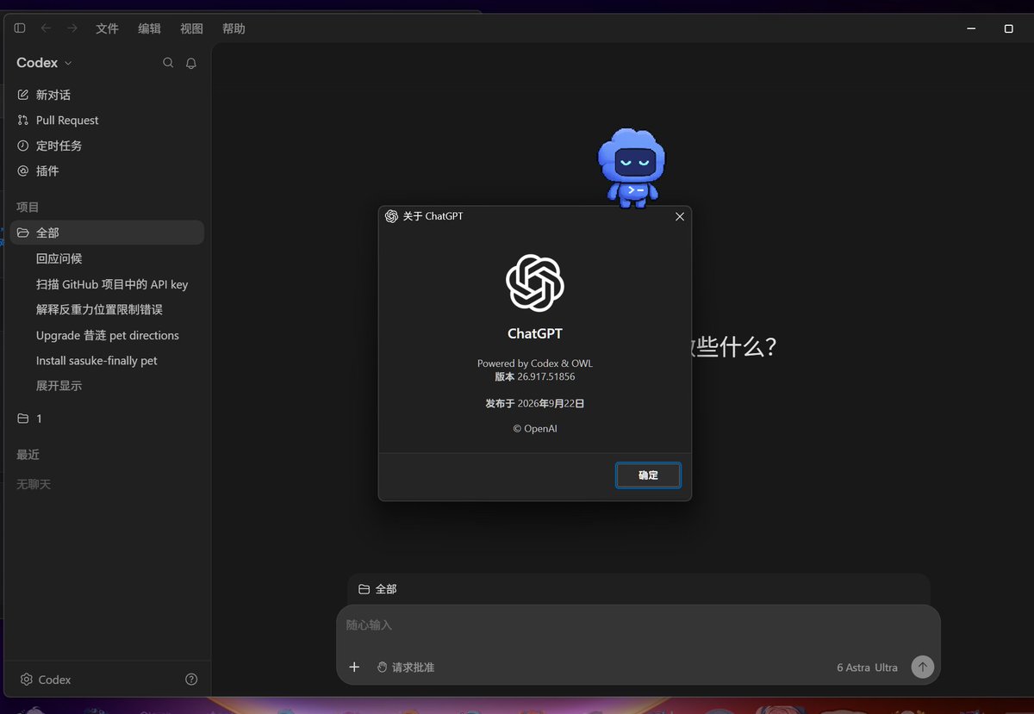Open the project folder named 1

coord(107,419)
